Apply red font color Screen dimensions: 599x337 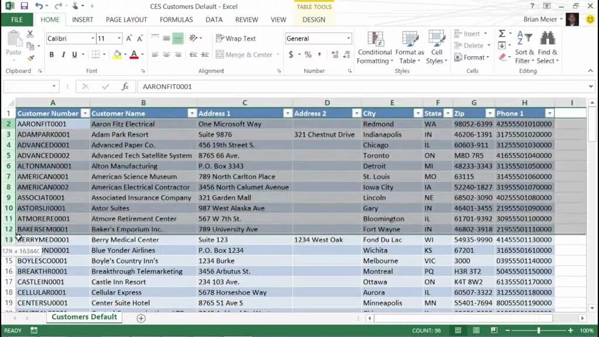point(134,54)
